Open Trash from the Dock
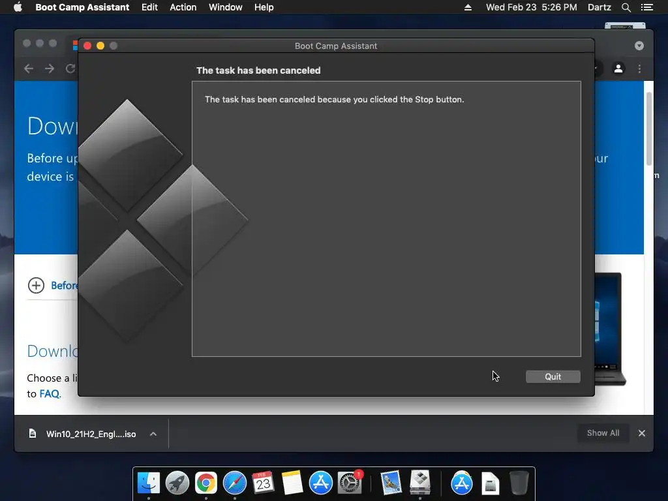The image size is (668, 501). click(x=519, y=483)
